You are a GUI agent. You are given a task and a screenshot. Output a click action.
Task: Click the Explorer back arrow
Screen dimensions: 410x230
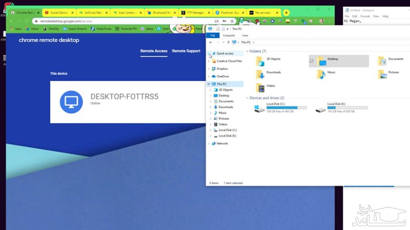[211, 42]
